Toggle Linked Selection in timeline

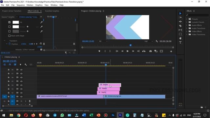click(15, 65)
